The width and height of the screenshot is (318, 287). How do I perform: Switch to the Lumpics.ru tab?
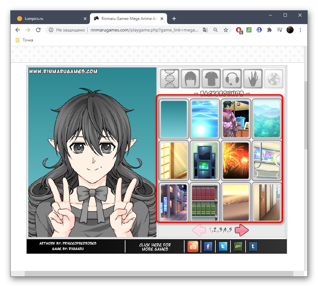click(49, 19)
